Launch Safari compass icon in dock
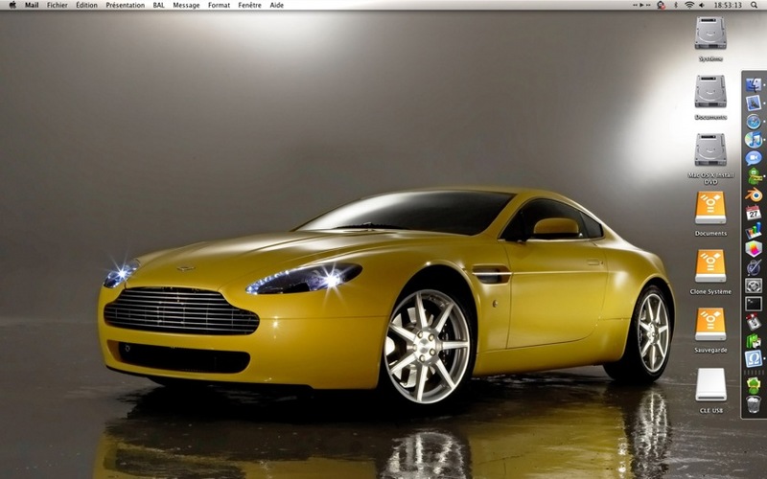Viewport: 767px width, 479px height. 754,122
